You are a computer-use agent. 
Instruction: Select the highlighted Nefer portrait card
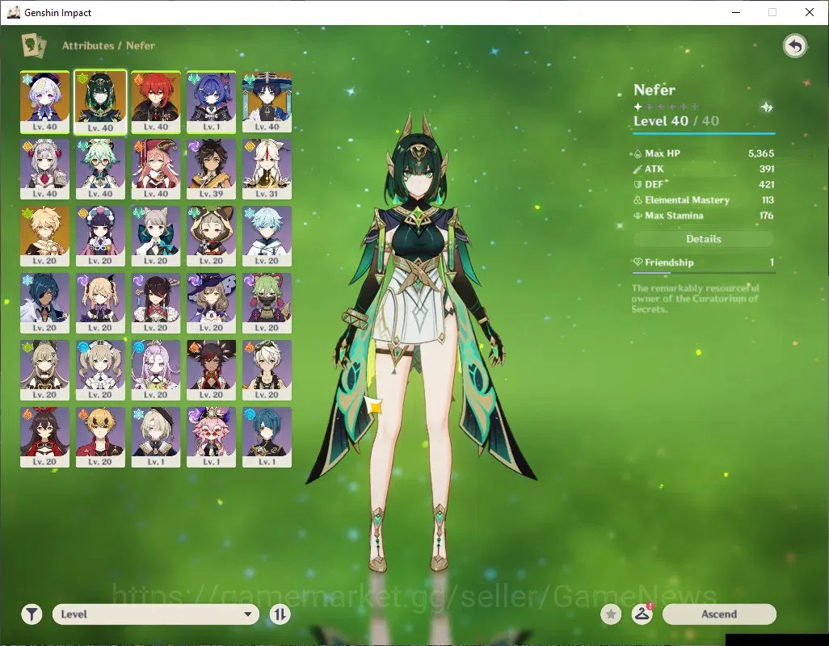[100, 102]
